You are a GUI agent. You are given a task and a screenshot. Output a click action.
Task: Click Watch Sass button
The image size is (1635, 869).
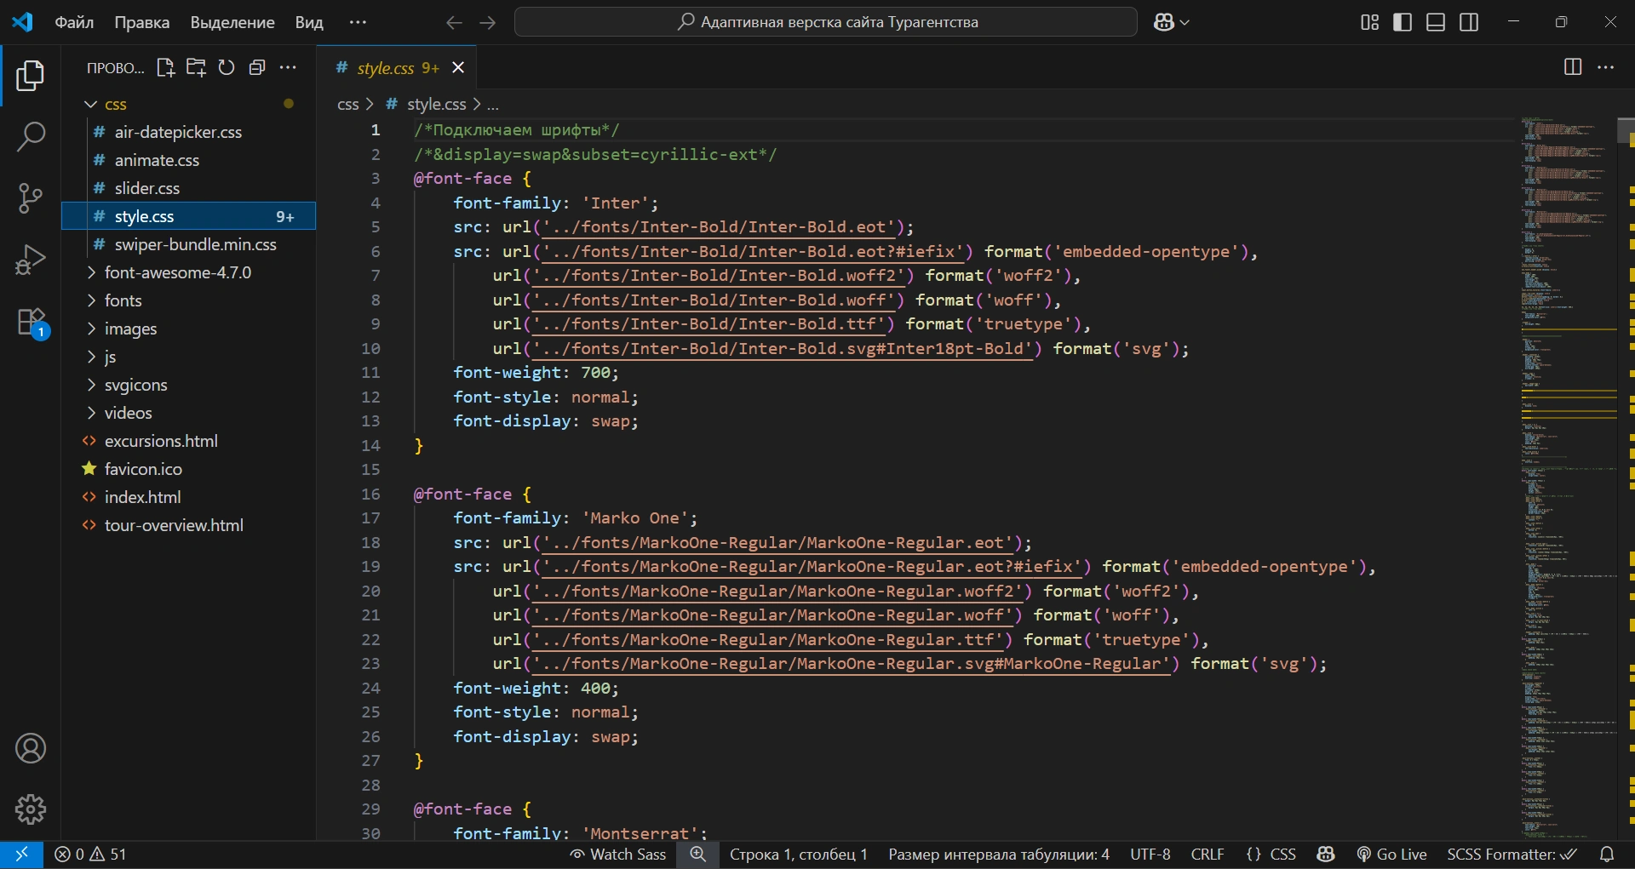618,855
